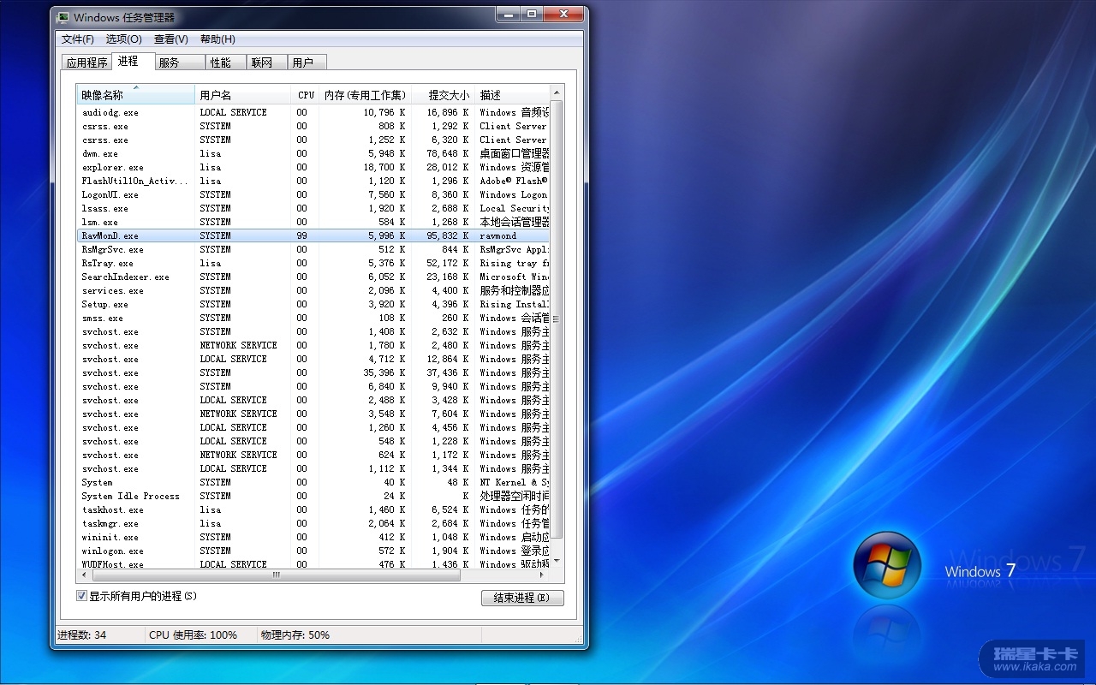Toggle 'Show processes from all users' checkbox

[x=82, y=596]
